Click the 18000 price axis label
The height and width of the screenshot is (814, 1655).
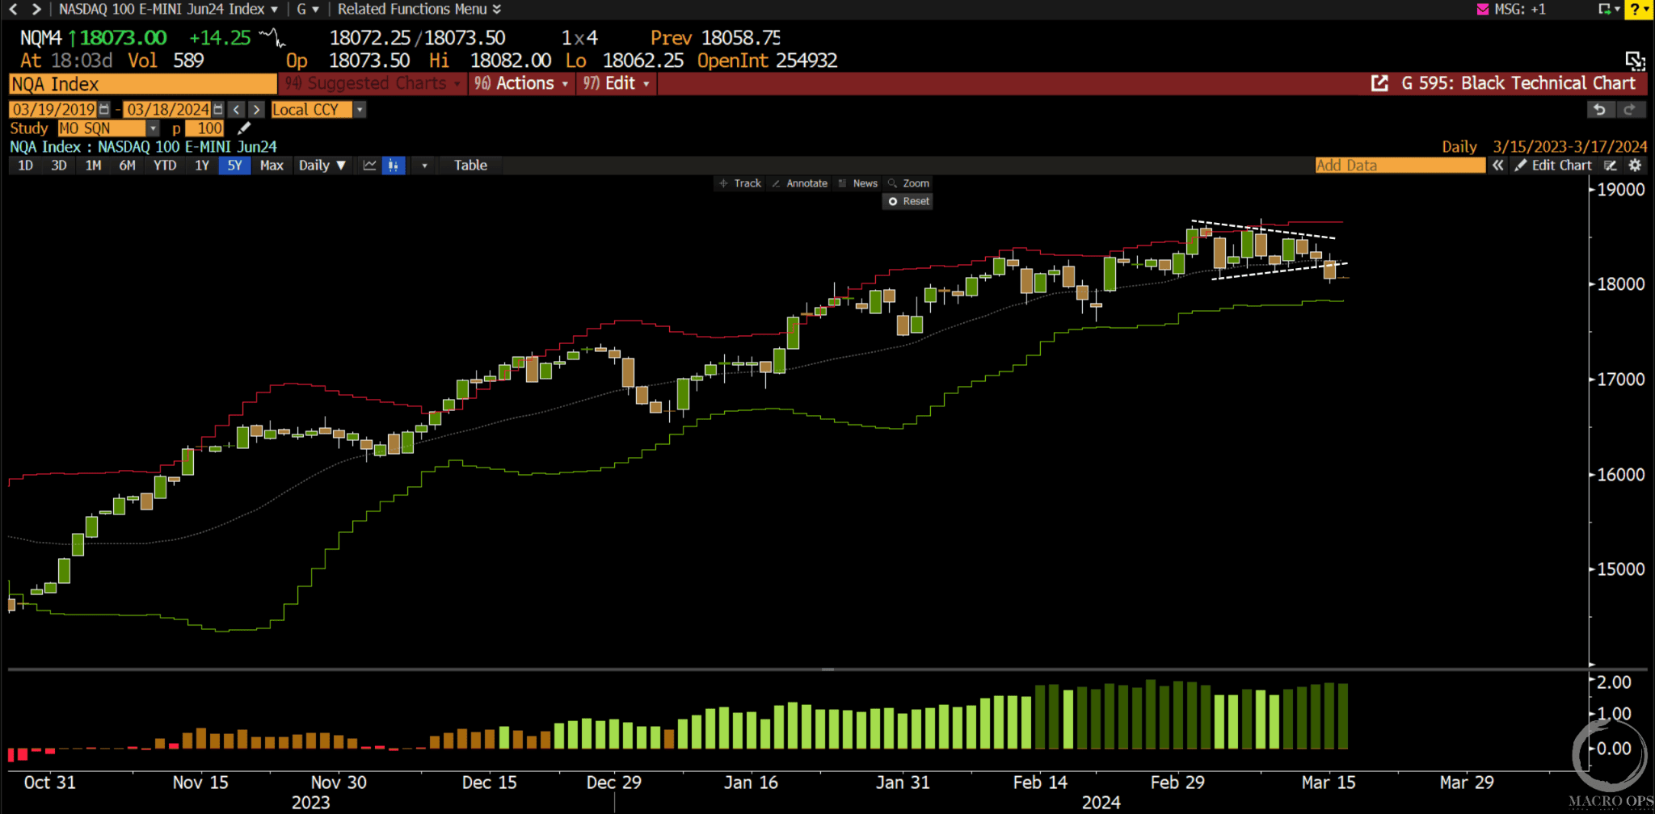click(x=1620, y=284)
